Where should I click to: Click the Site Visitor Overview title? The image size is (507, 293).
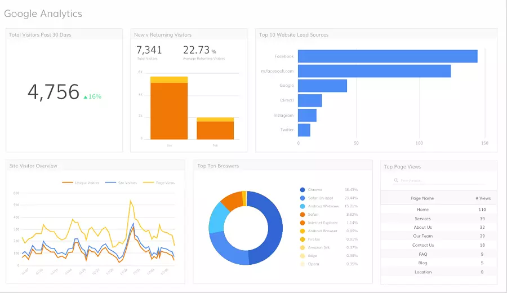tap(33, 166)
